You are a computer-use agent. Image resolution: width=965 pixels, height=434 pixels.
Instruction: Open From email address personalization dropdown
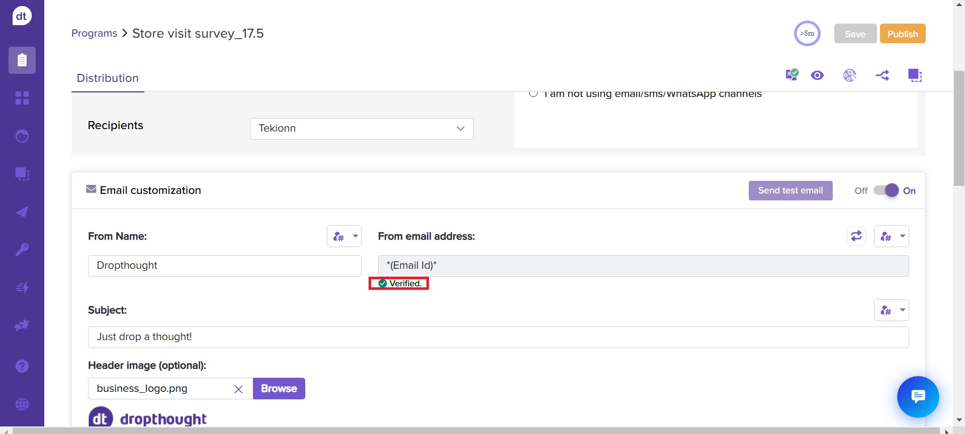[x=892, y=236]
